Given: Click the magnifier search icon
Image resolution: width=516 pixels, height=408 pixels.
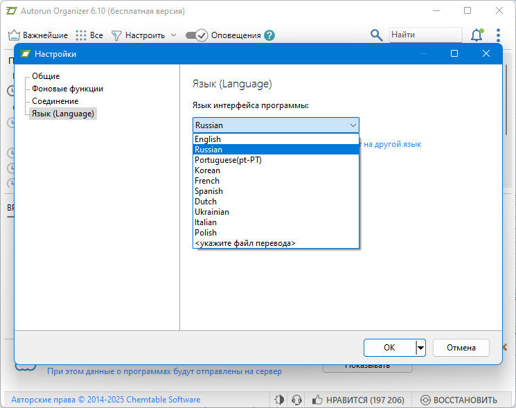Looking at the screenshot, I should [376, 35].
